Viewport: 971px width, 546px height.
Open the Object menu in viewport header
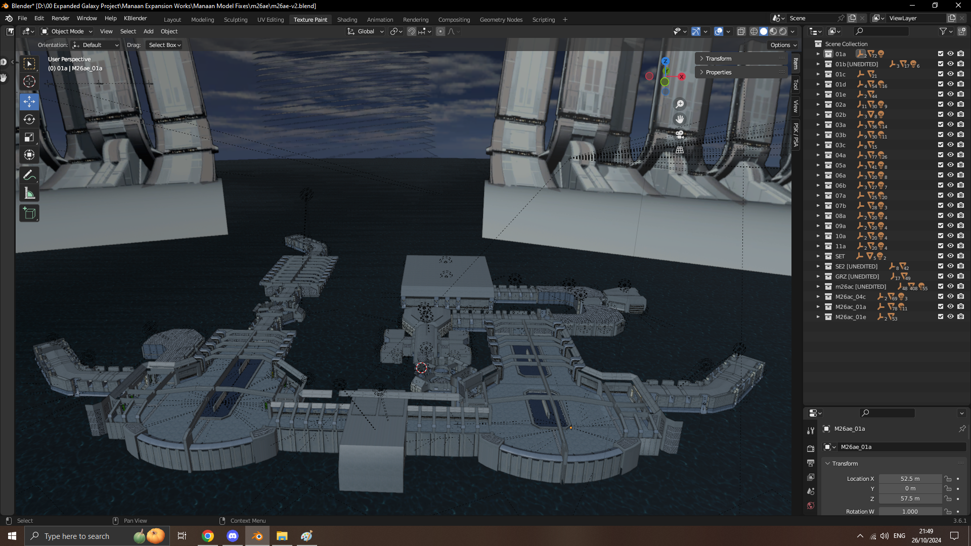pyautogui.click(x=169, y=31)
